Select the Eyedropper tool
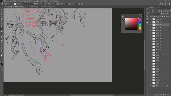This screenshot has width=171, height=96. [2, 24]
